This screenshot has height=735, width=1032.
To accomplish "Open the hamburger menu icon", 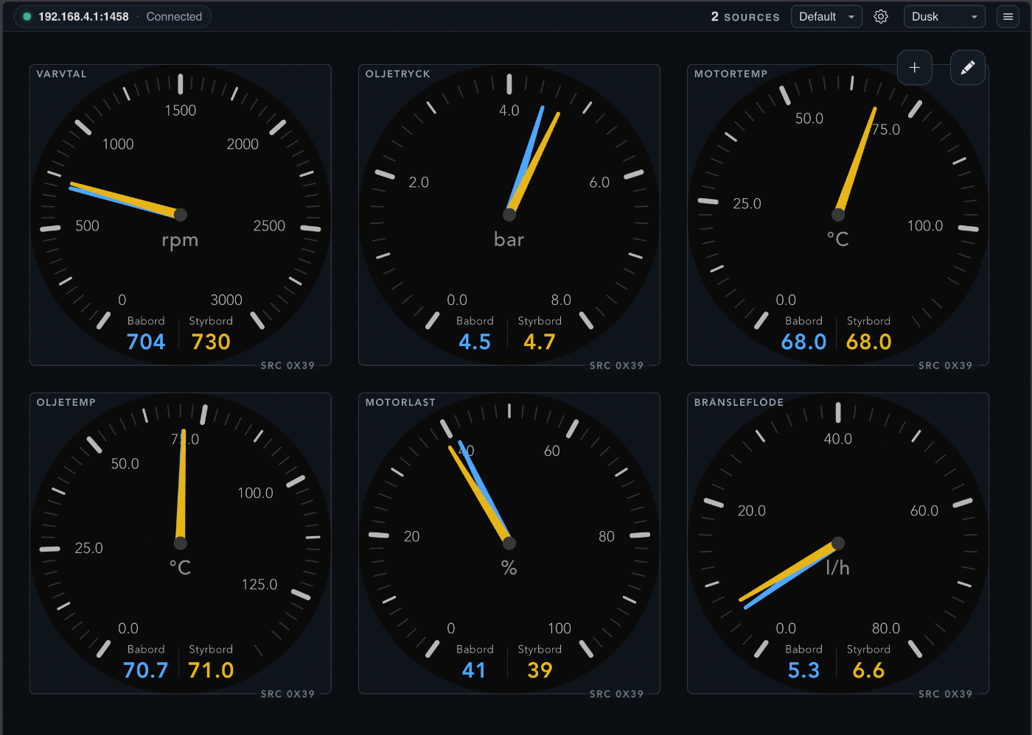I will pyautogui.click(x=1008, y=16).
